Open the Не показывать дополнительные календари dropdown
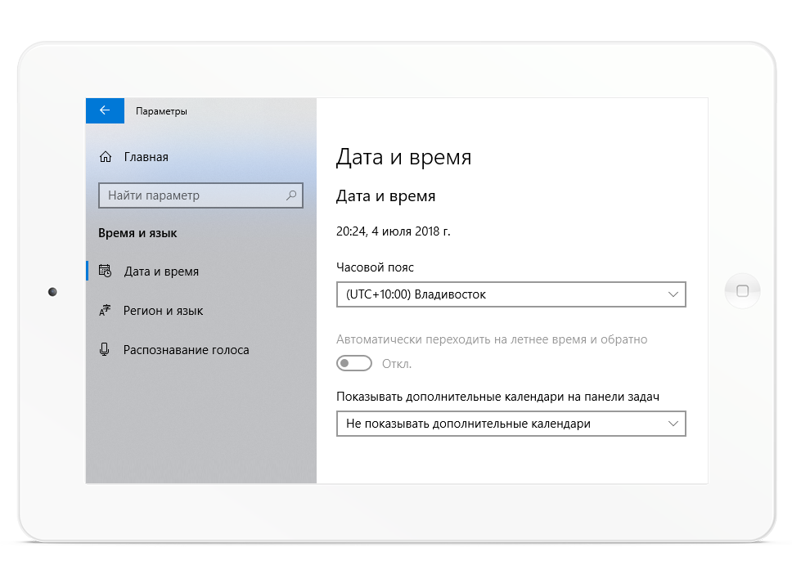This screenshot has width=792, height=588. pos(499,424)
